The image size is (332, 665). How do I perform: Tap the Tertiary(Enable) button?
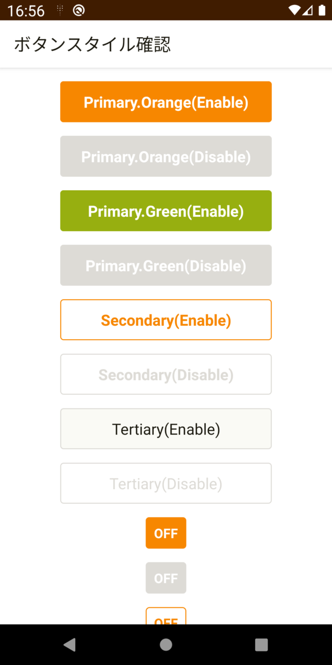click(x=166, y=429)
